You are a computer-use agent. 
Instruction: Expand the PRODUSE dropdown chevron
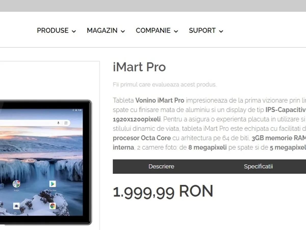74,31
